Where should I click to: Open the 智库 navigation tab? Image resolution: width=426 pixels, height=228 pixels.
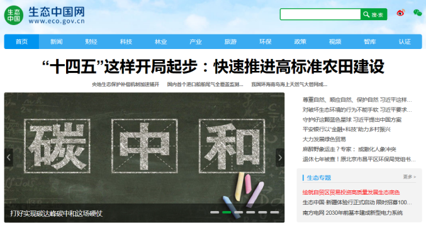(x=370, y=41)
